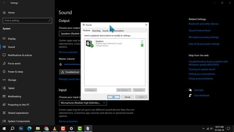This screenshot has width=234, height=132.
Task: Open the output device Speakers dropdown
Action: (70, 33)
